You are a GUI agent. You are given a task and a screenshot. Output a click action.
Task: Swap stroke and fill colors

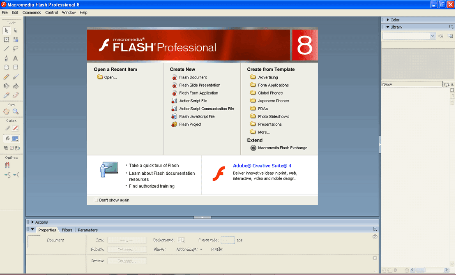[x=17, y=148]
